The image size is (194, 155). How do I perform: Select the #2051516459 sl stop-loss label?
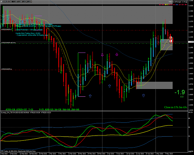[x=6, y=29]
